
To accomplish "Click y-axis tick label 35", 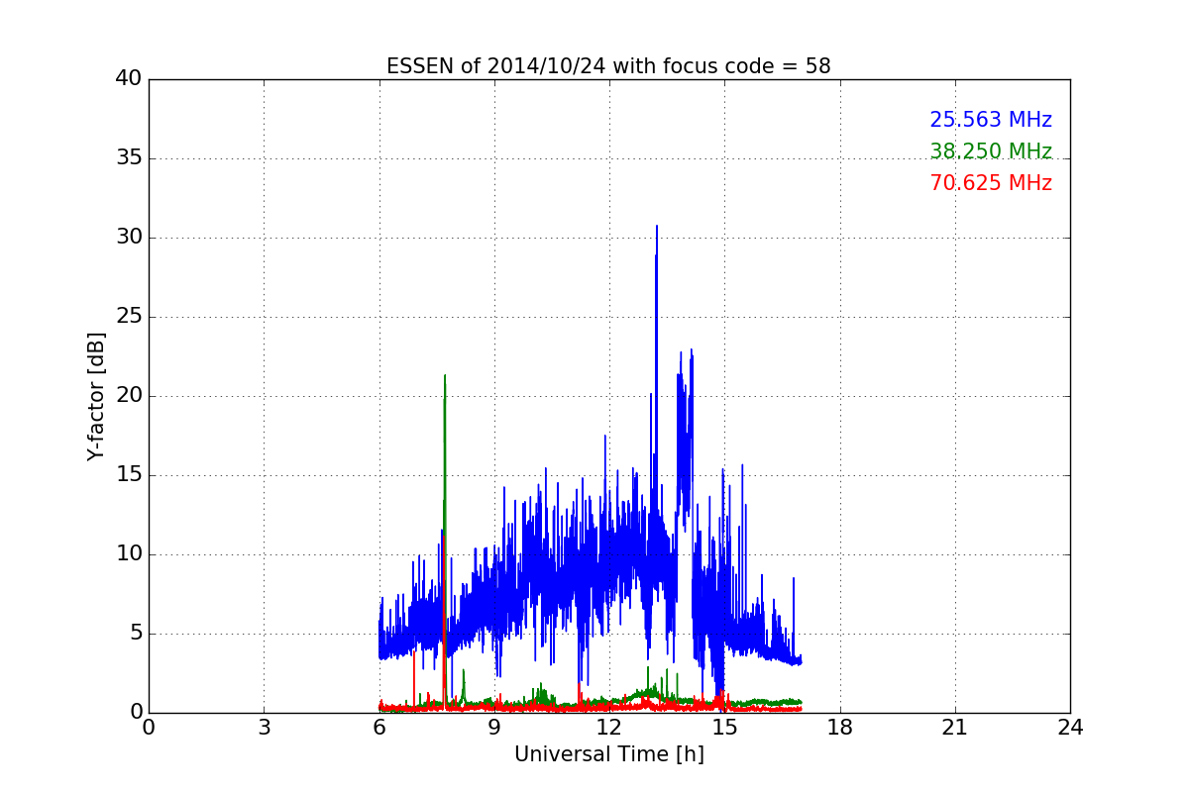I will click(129, 158).
